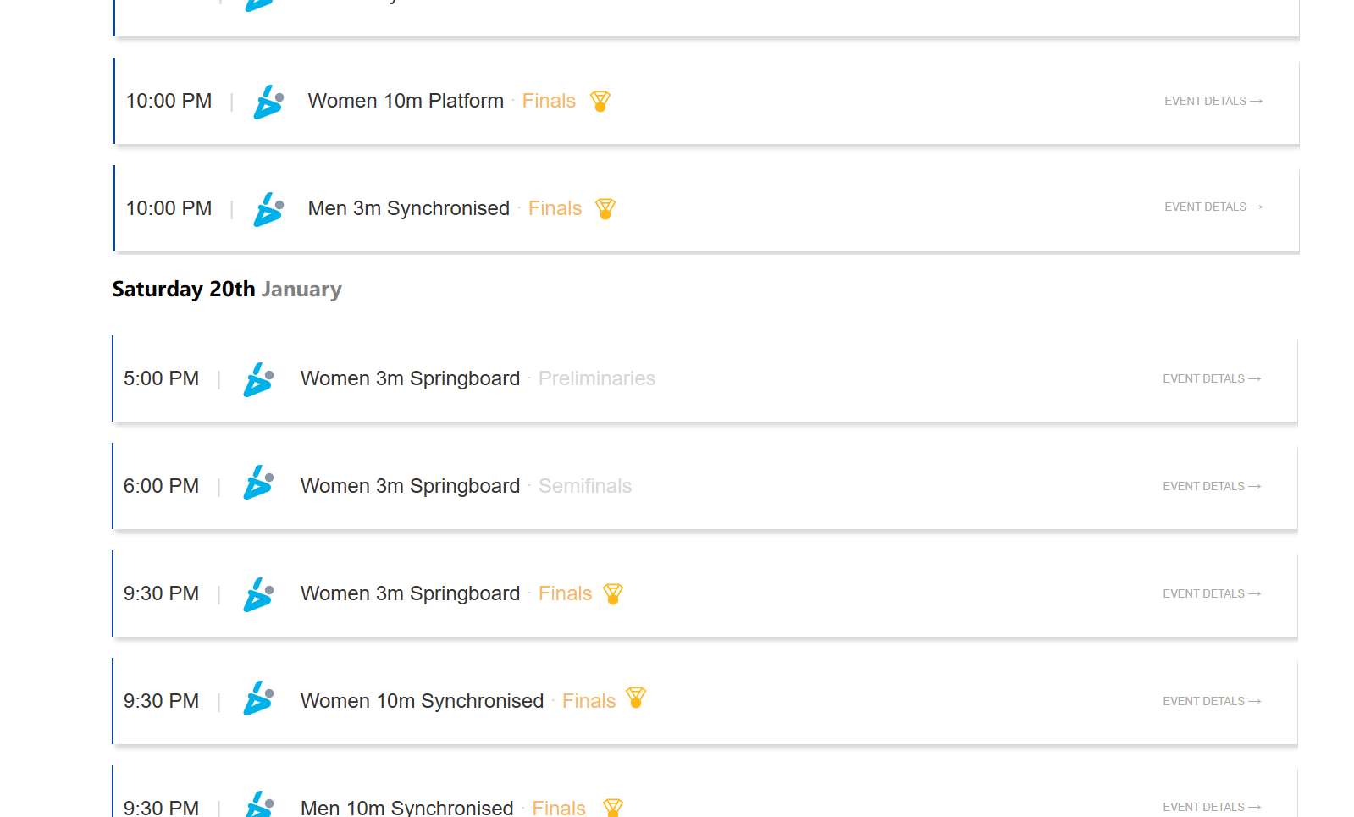Viewport: 1354px width, 817px height.
Task: Click medal icon for Men 3m Synchronised Finals
Action: (x=605, y=208)
